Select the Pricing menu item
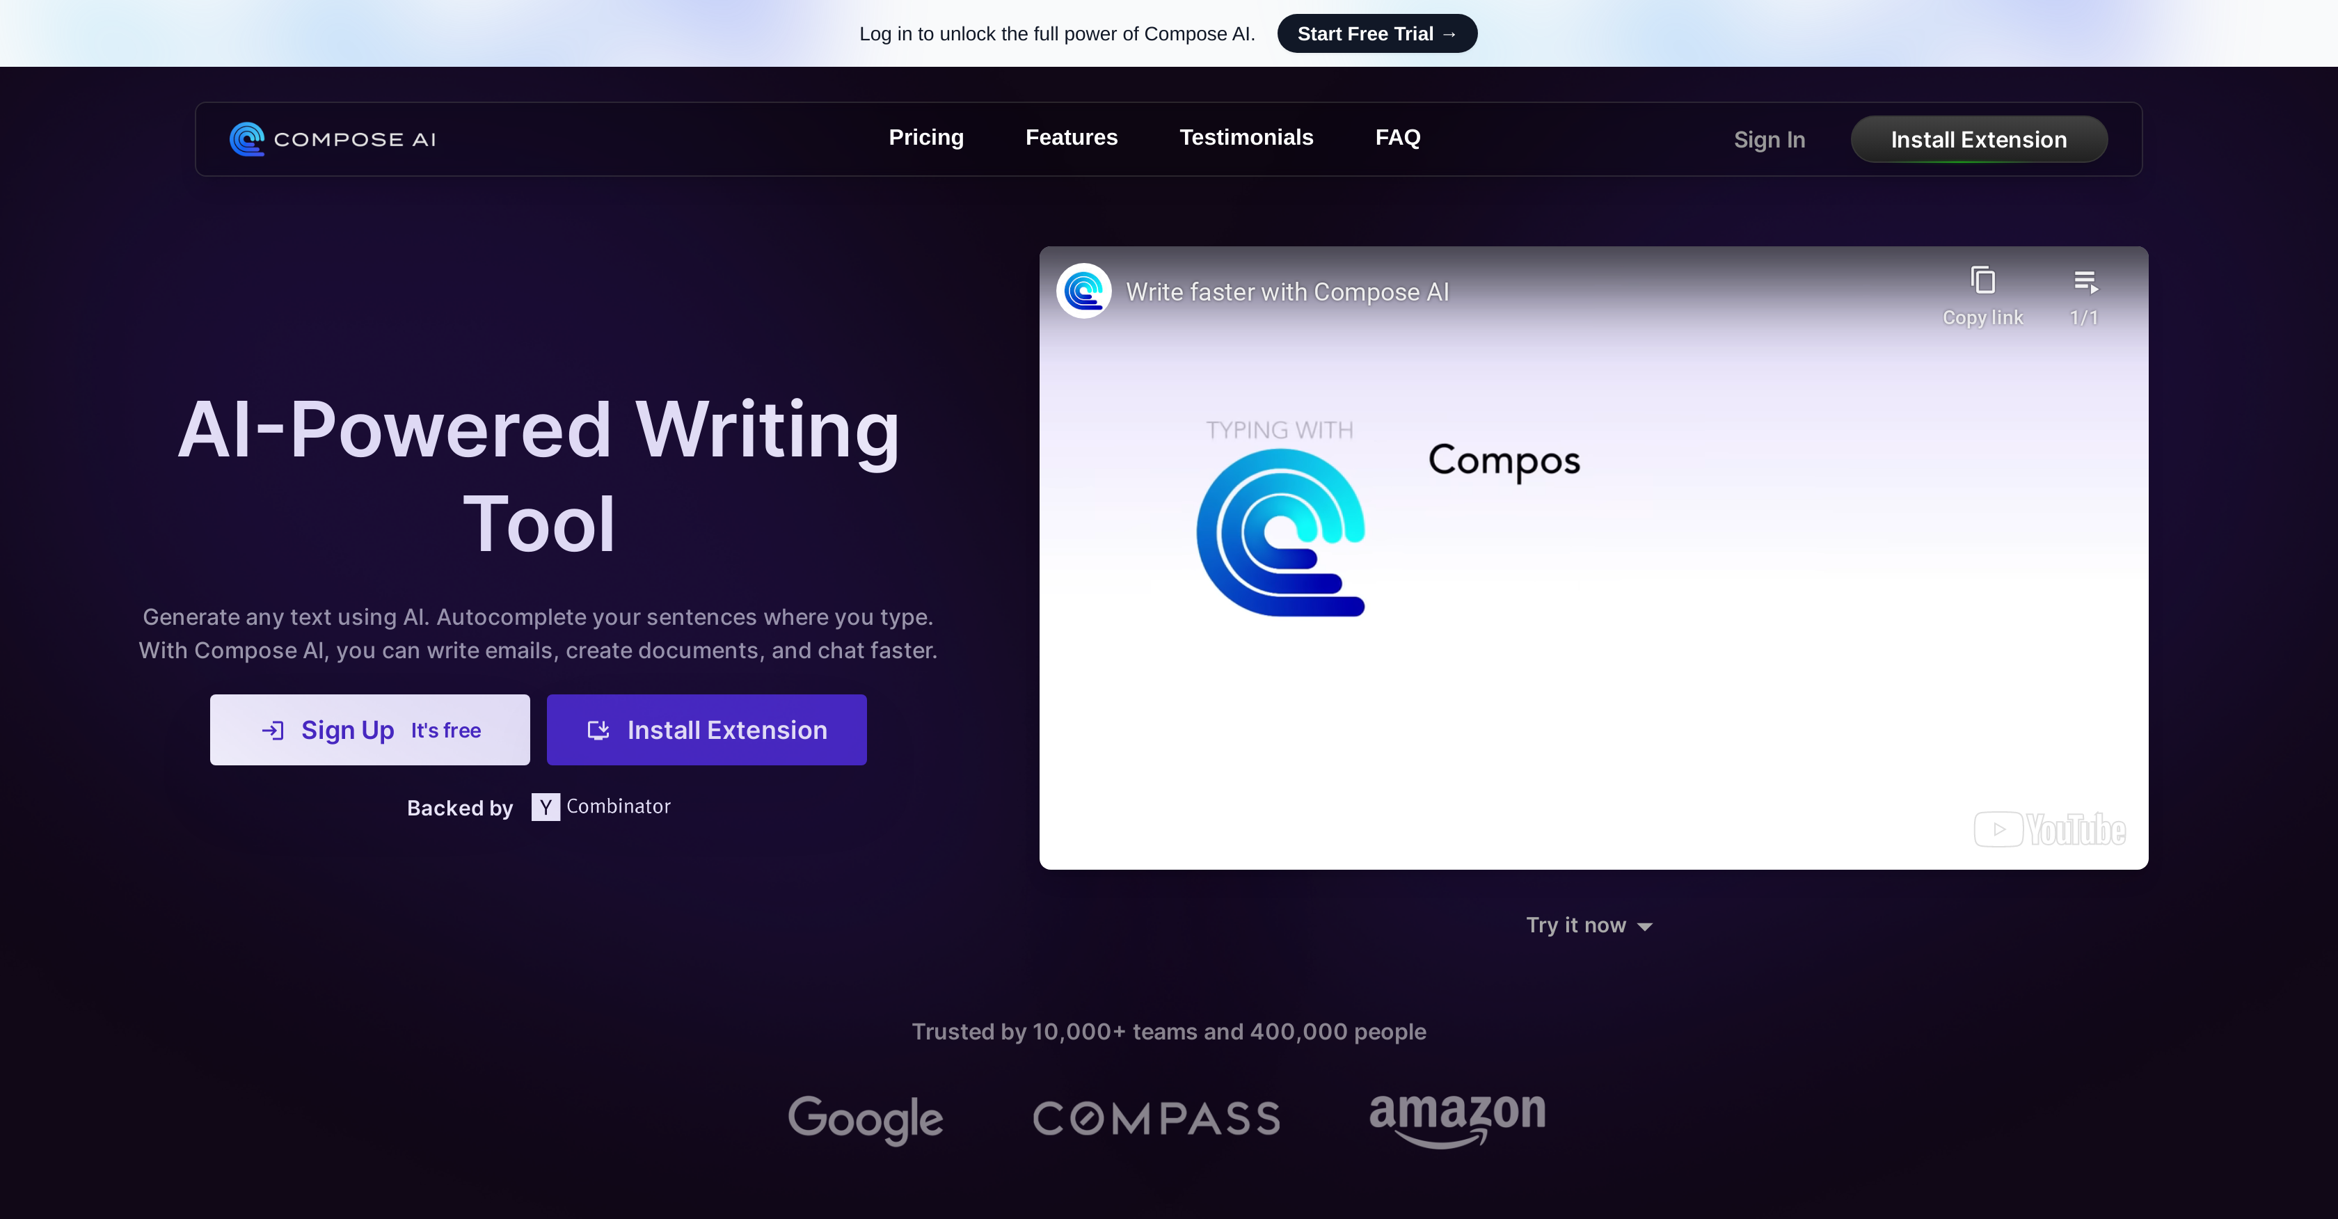 pyautogui.click(x=925, y=136)
